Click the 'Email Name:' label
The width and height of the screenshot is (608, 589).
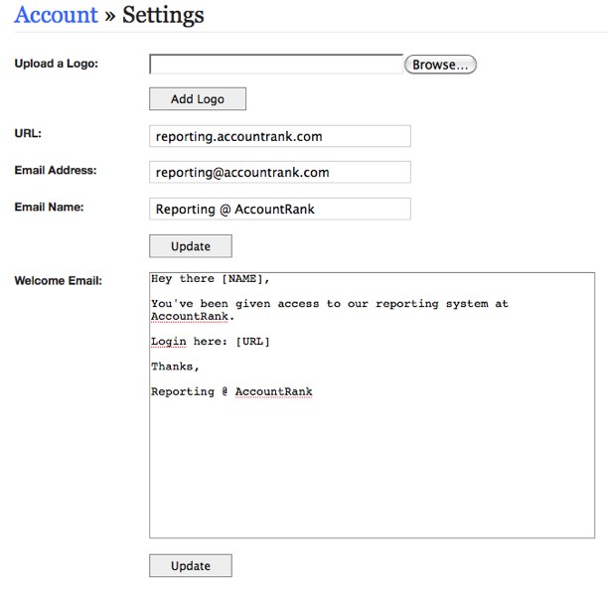point(49,208)
